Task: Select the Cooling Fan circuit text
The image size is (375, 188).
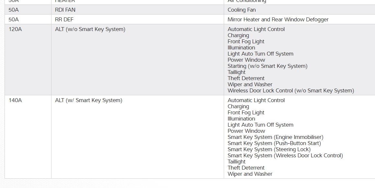Action: pos(242,10)
